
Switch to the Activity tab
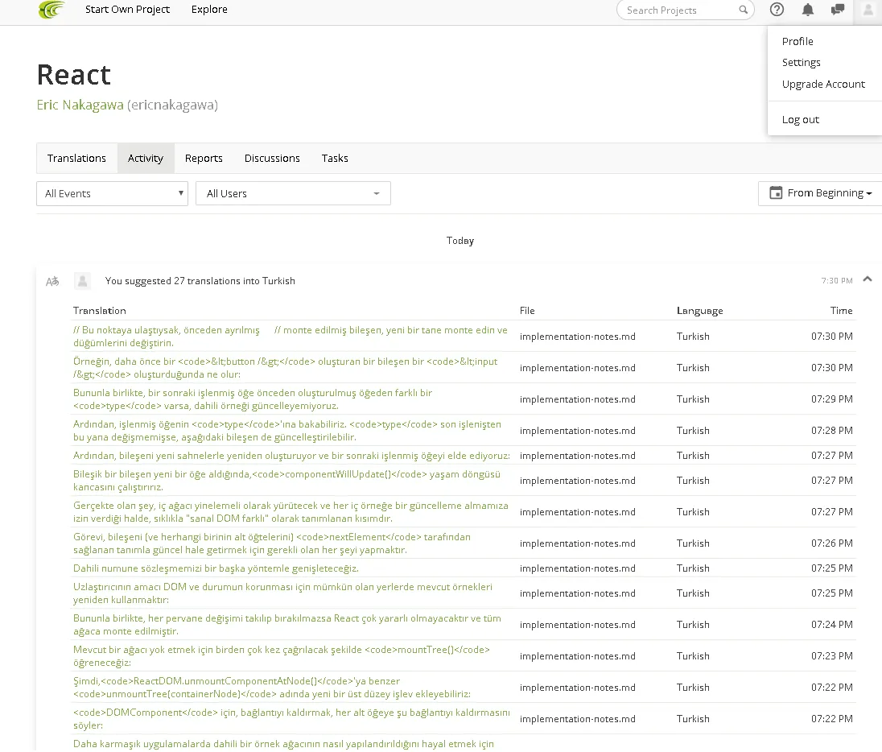146,158
